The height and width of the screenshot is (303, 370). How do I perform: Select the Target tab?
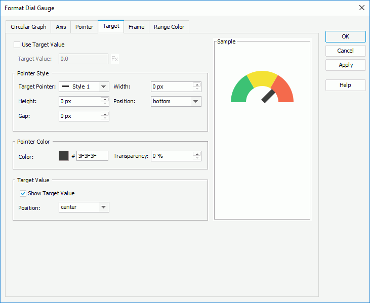[111, 26]
